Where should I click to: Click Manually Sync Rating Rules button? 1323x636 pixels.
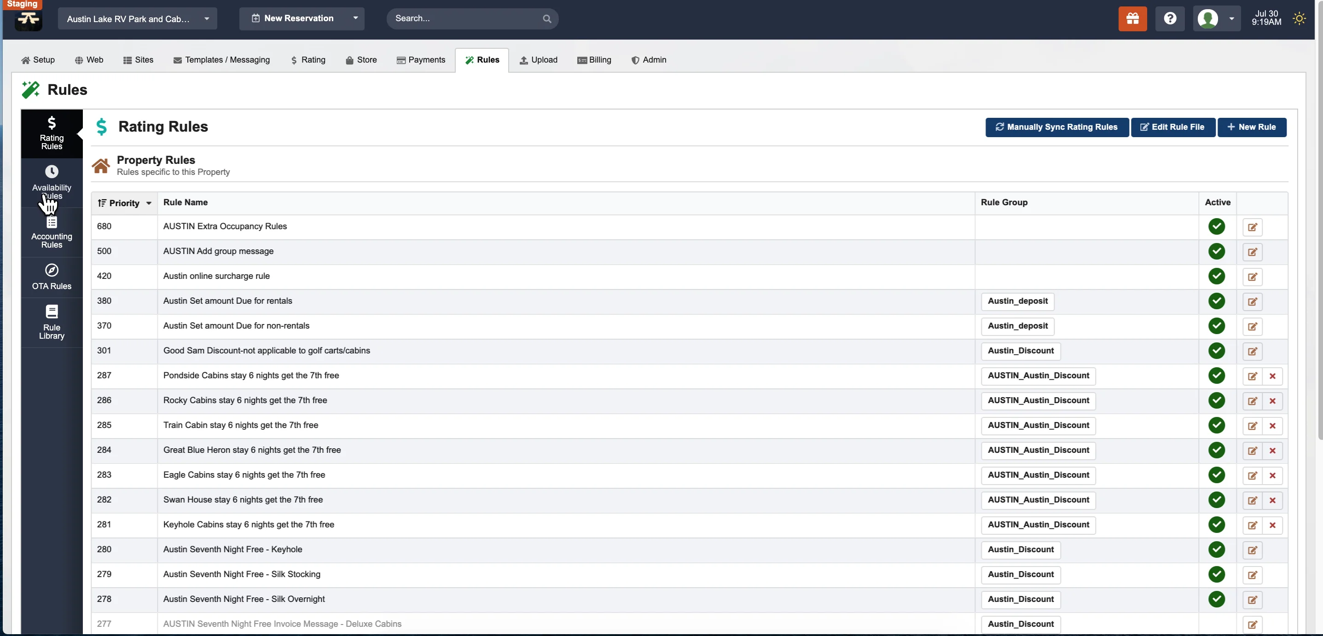coord(1056,127)
